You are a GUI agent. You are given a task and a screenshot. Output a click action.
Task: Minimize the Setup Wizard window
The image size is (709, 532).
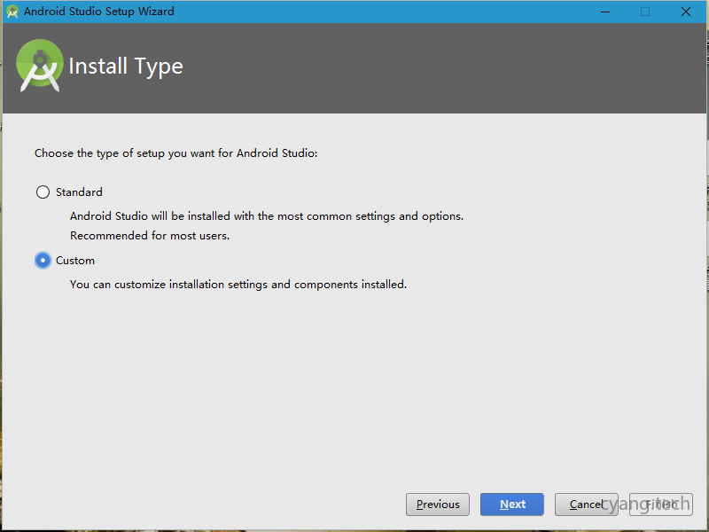pos(604,12)
